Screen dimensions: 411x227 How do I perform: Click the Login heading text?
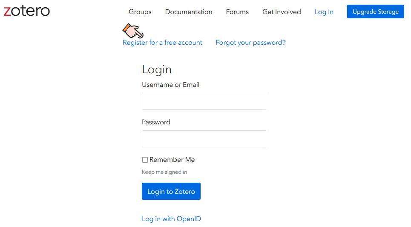157,70
